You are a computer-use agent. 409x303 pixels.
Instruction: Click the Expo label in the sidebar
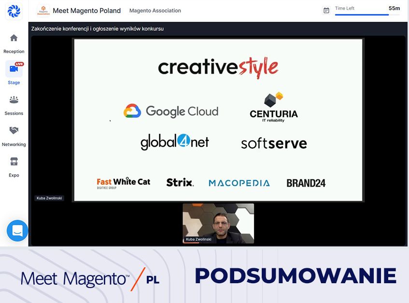(14, 175)
